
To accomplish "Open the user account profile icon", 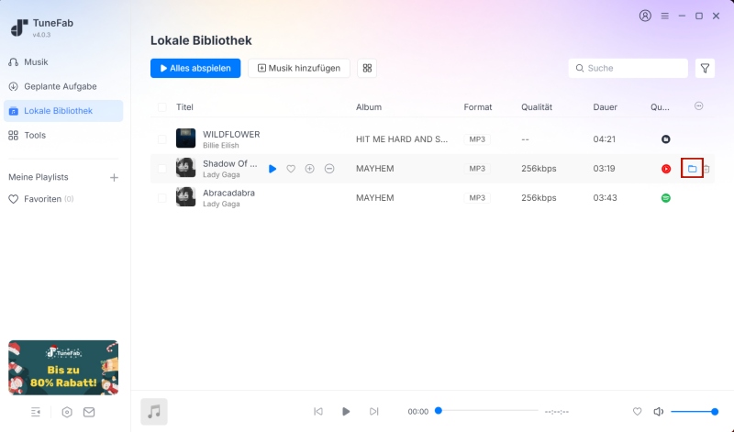I will pyautogui.click(x=645, y=16).
